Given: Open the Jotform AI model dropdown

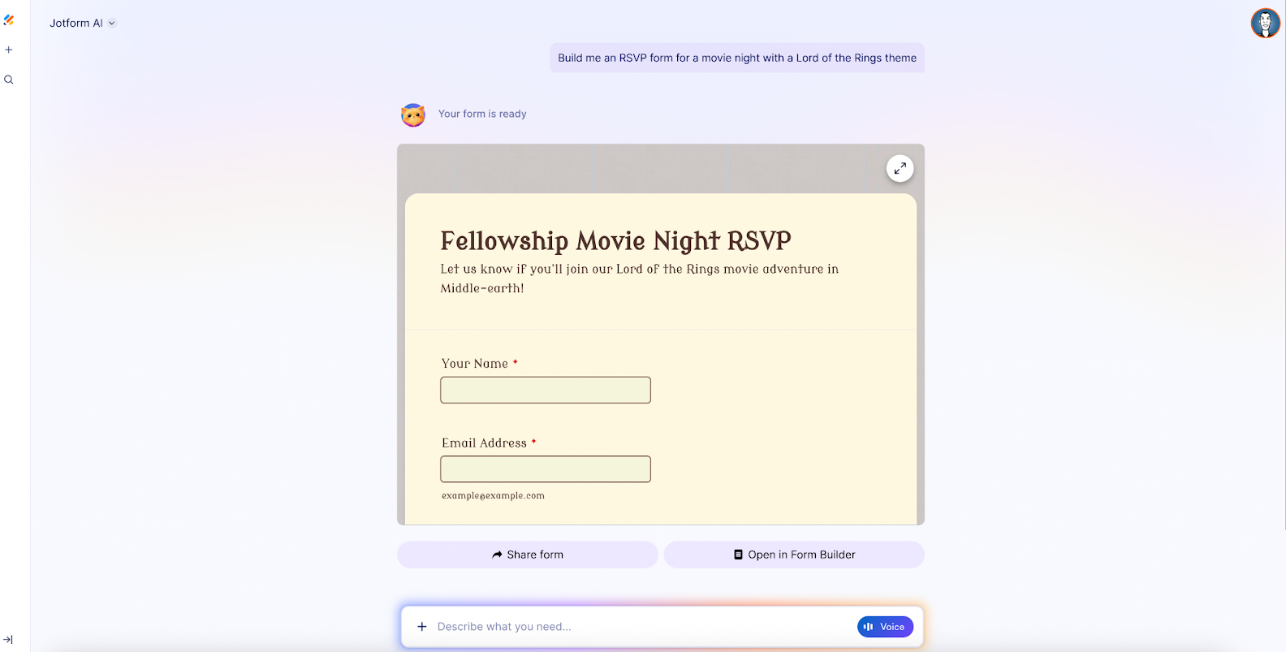Looking at the screenshot, I should [x=81, y=23].
